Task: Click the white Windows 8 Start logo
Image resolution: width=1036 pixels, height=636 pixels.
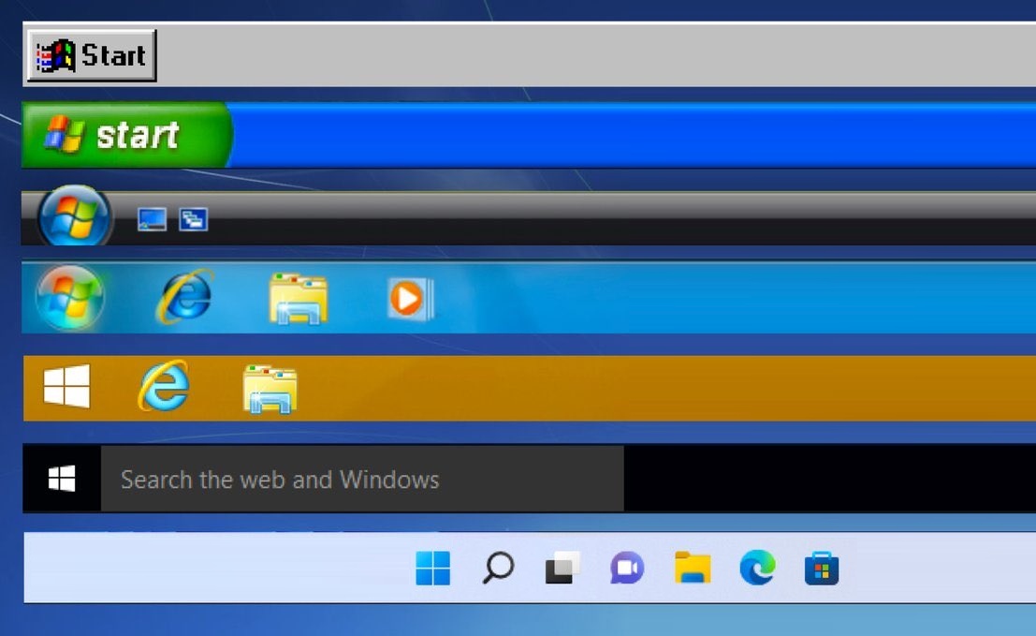Action: [66, 387]
